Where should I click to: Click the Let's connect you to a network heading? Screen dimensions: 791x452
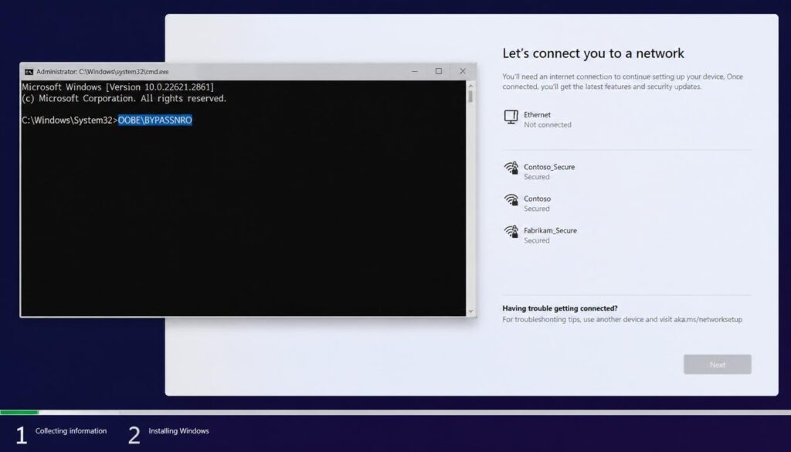[x=593, y=53]
